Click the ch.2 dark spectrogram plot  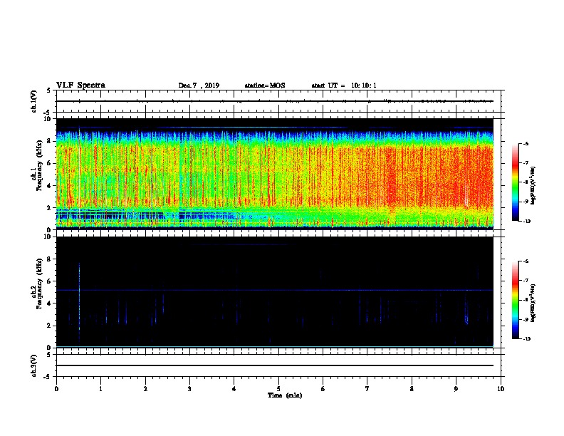click(x=275, y=292)
